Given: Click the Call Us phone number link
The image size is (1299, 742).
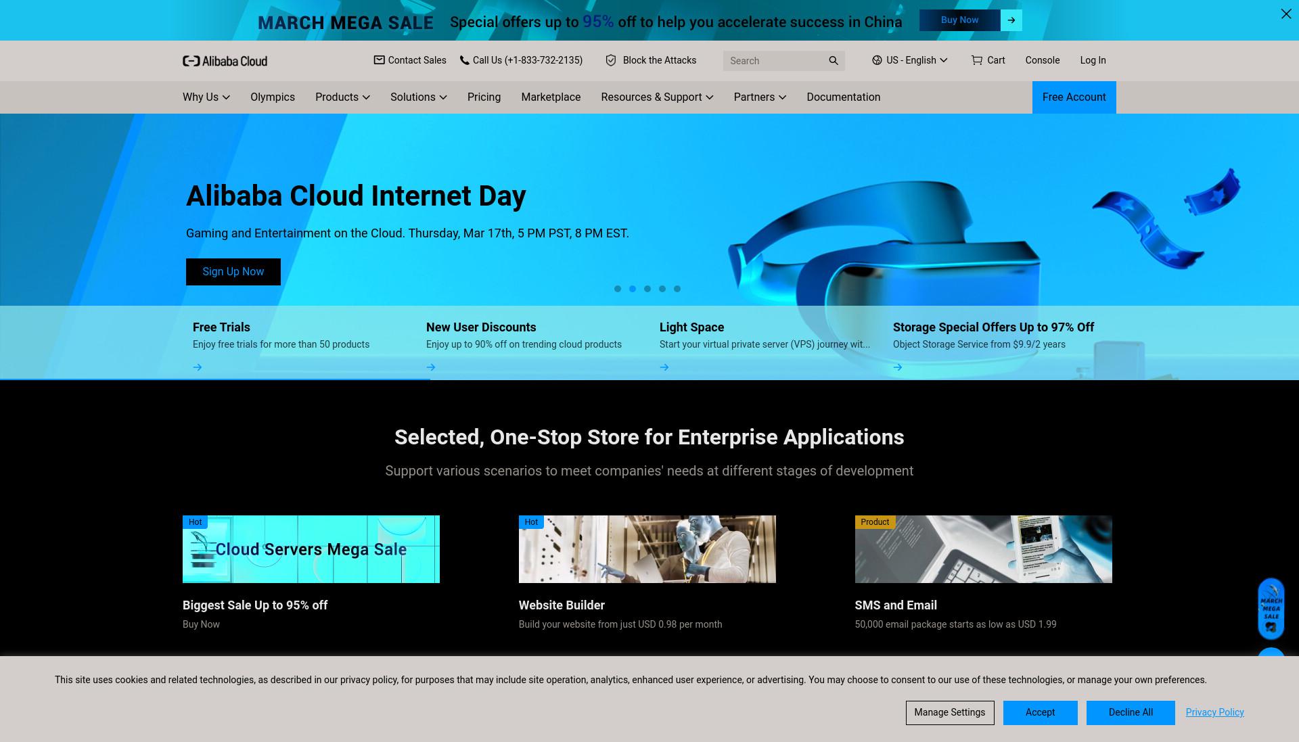Looking at the screenshot, I should [x=521, y=60].
